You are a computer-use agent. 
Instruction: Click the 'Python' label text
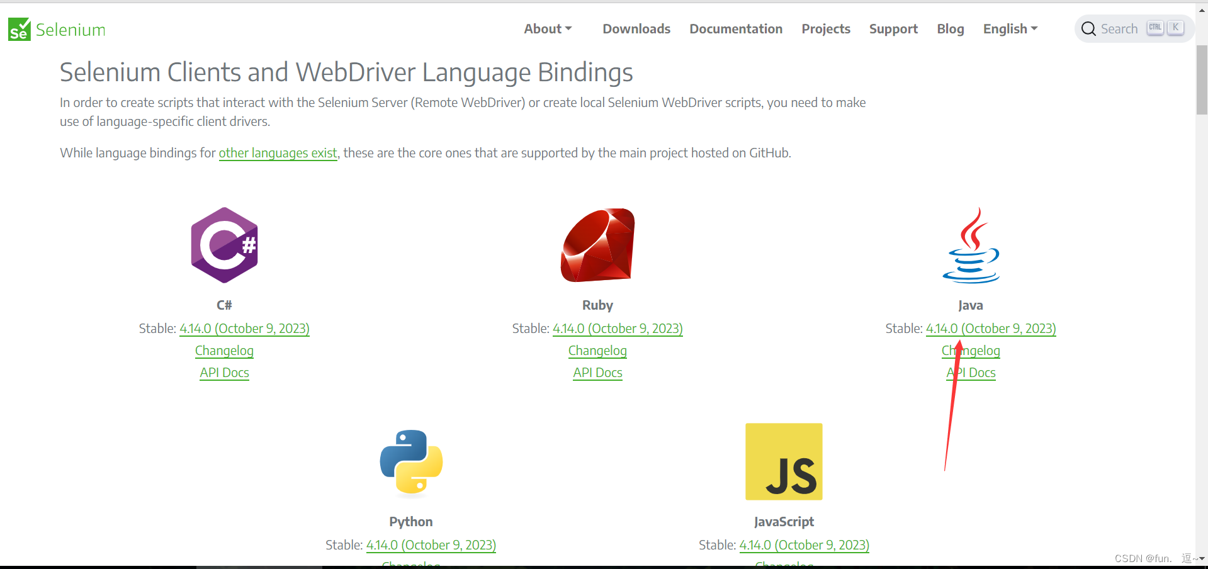coord(411,522)
